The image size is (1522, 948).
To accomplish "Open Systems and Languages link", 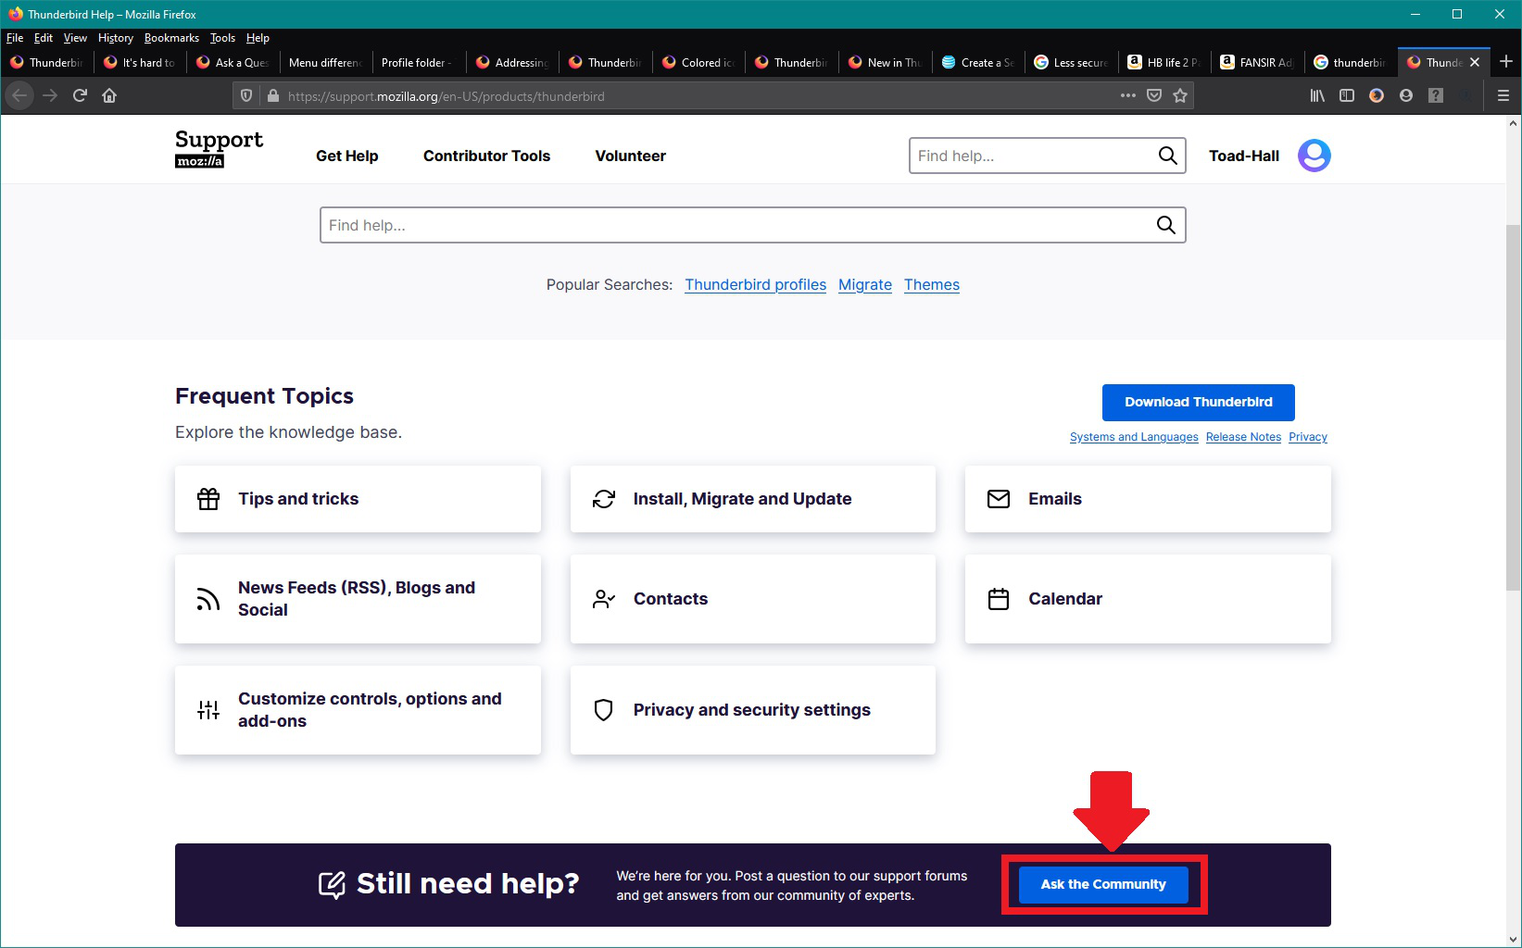I will pos(1134,437).
